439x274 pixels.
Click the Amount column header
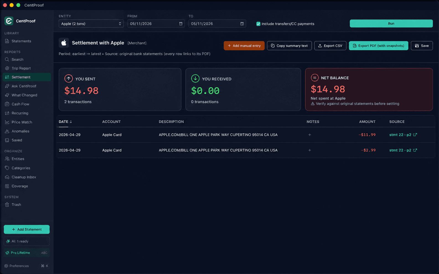[367, 122]
